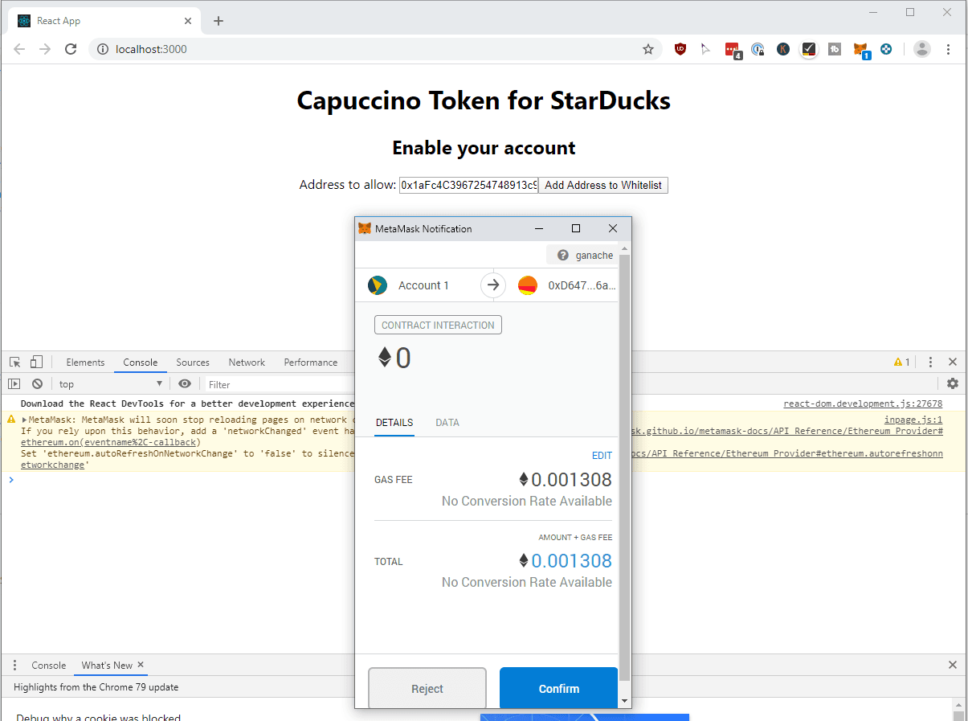Open the JavaScript context 'top' dropdown

point(110,384)
